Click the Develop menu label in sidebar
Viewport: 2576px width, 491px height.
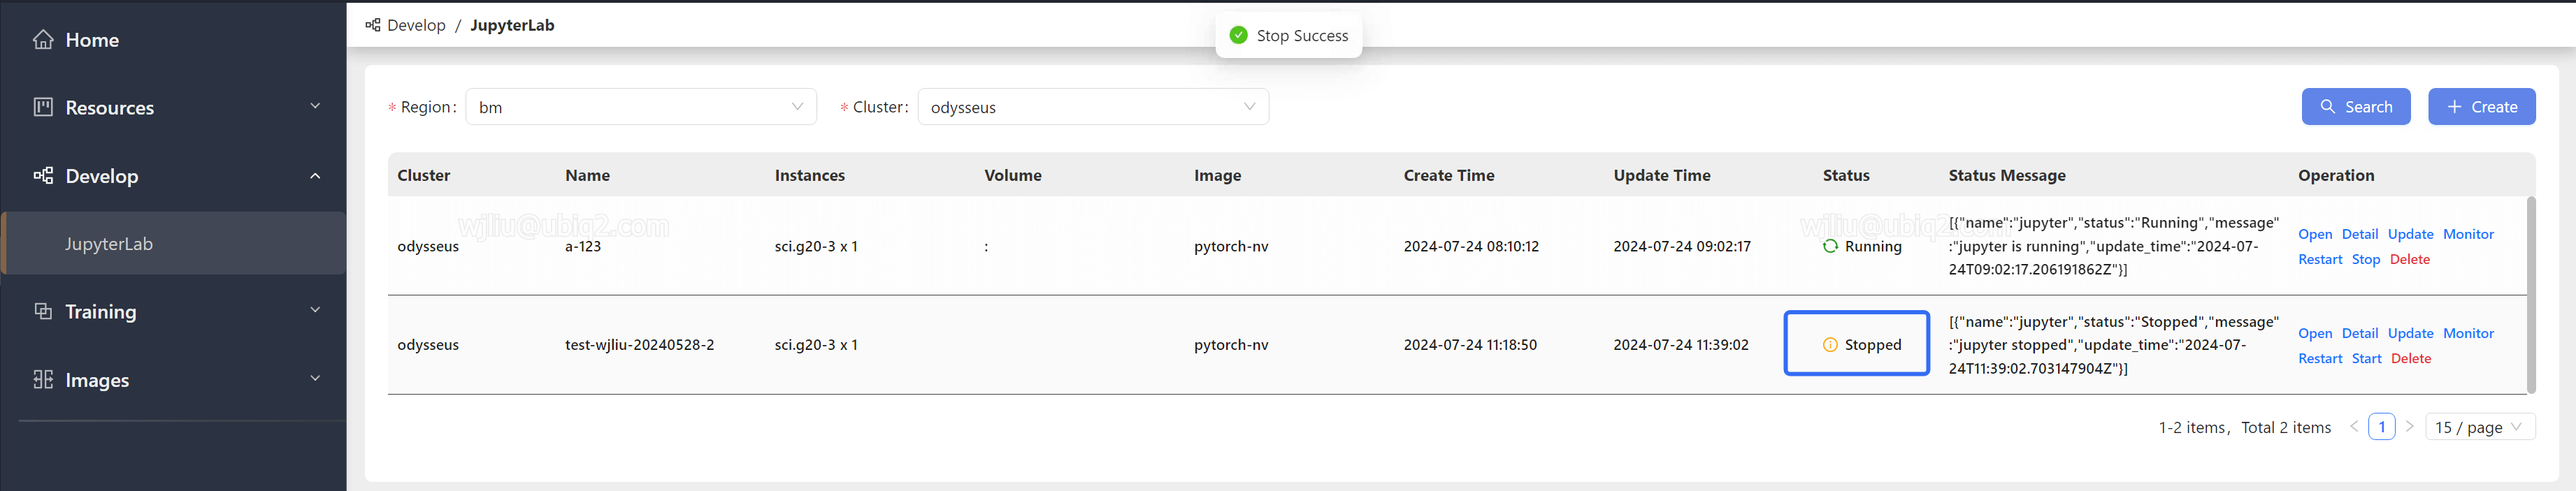tap(102, 176)
